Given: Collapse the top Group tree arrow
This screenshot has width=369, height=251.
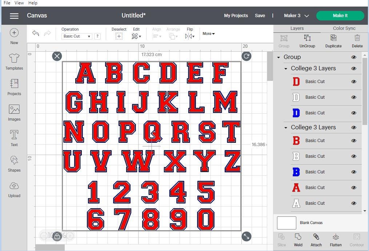Looking at the screenshot, I should click(x=278, y=57).
